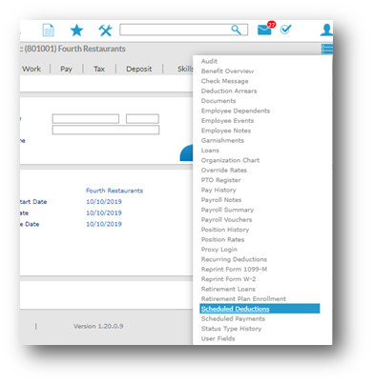Select Employee Events menu item

click(x=227, y=121)
